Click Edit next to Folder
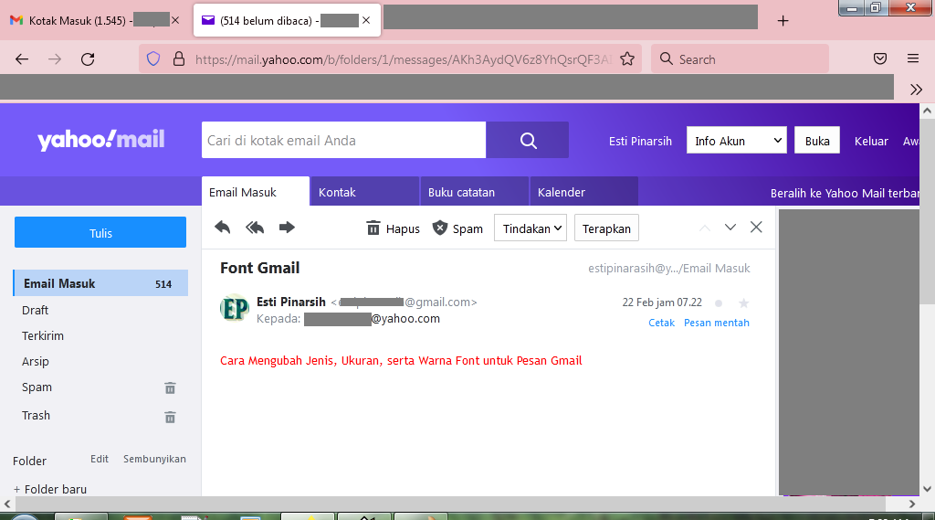 [x=100, y=459]
